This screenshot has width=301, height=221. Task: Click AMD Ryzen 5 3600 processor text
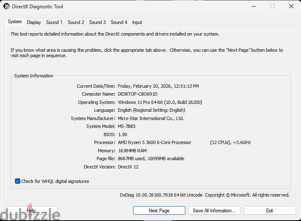155,142
